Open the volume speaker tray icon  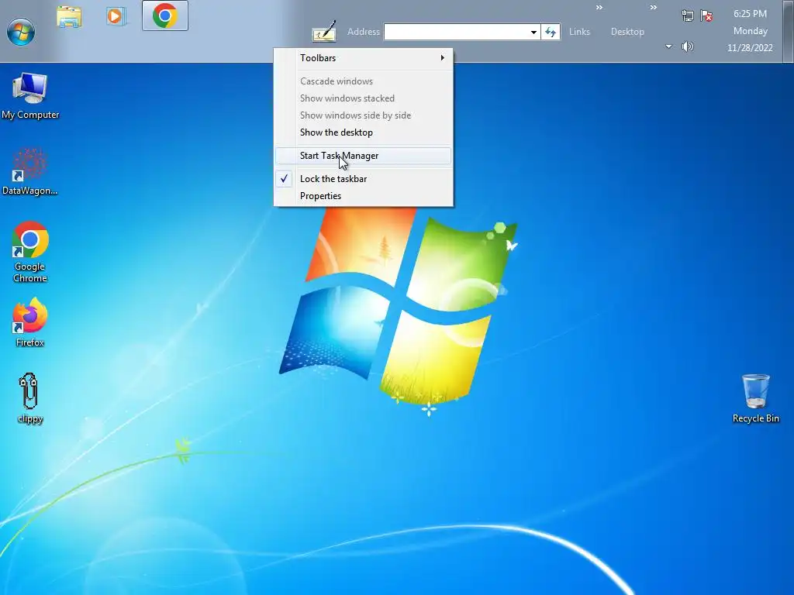(687, 46)
